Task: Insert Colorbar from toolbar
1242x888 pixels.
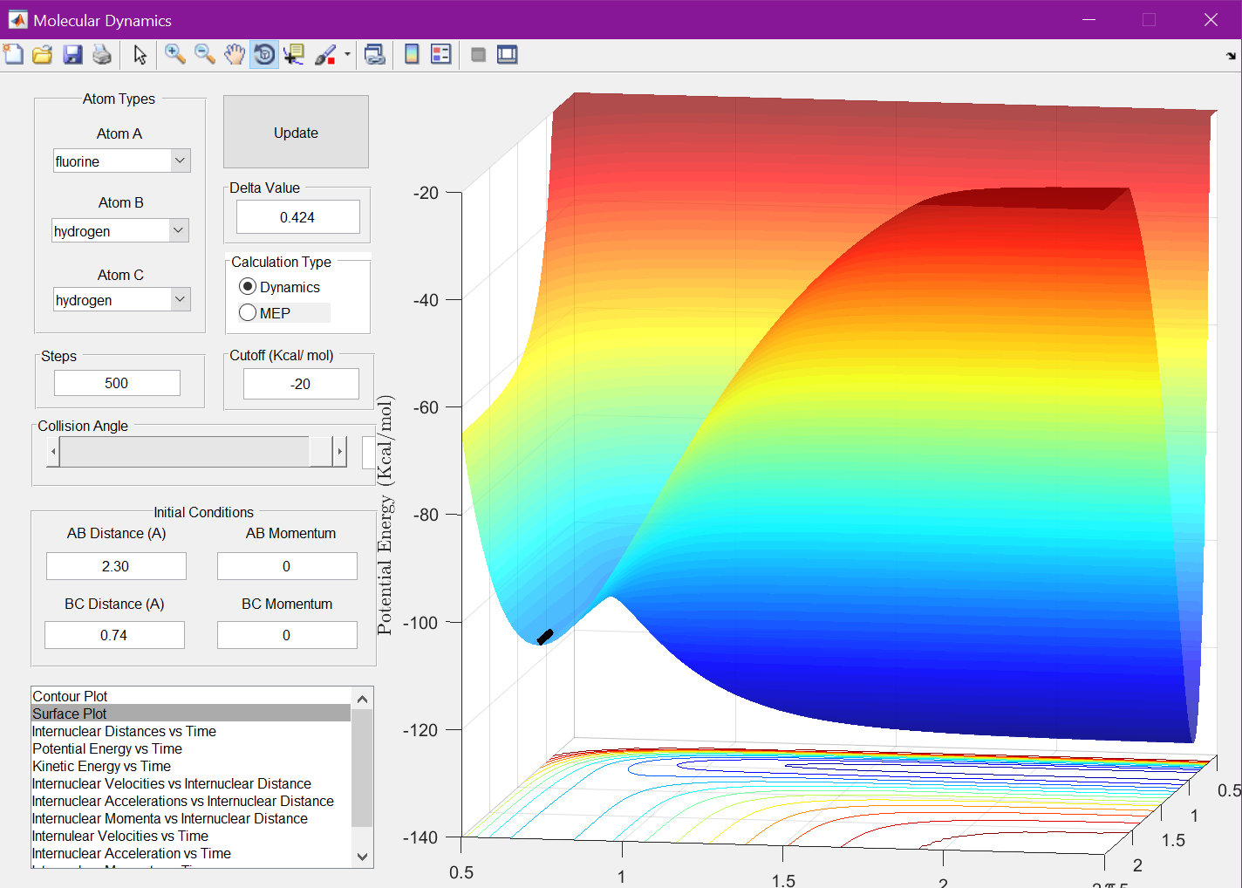Action: pyautogui.click(x=412, y=55)
